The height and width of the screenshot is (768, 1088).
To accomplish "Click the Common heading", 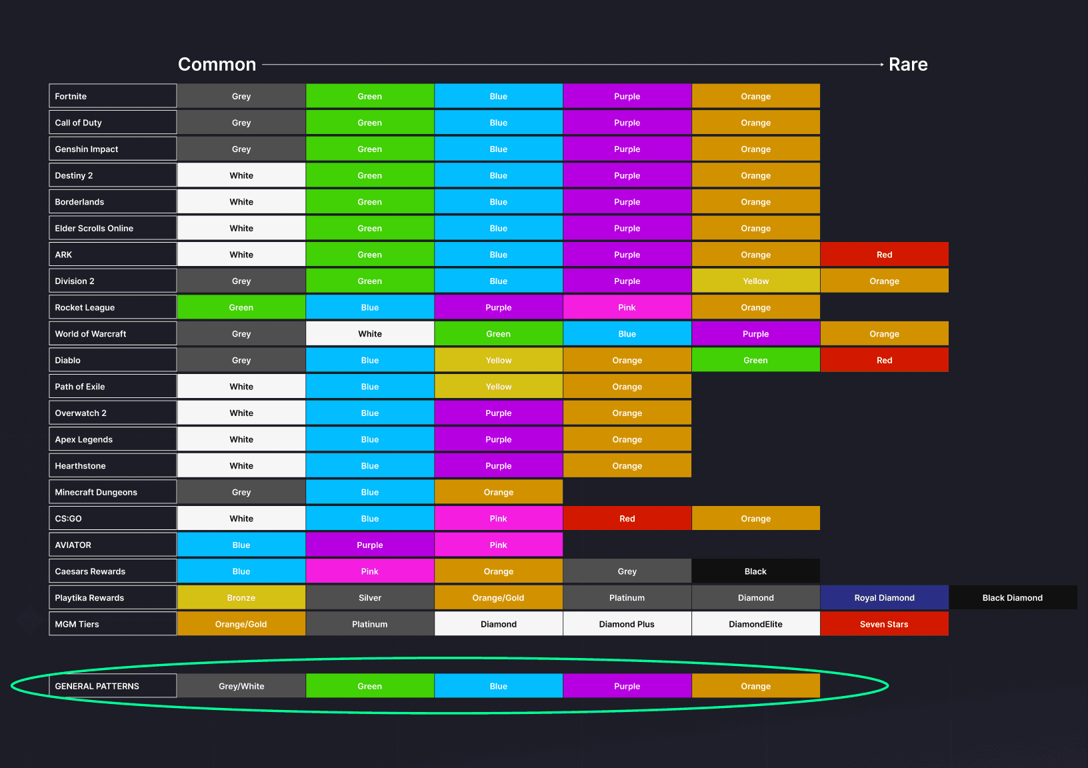I will click(217, 65).
